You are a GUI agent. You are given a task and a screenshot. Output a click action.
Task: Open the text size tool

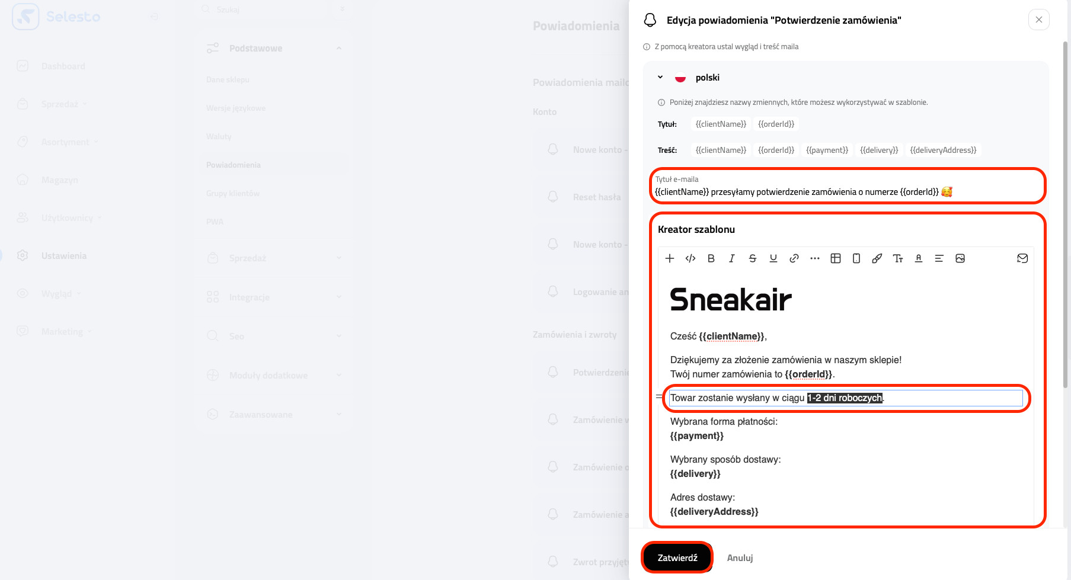pos(898,258)
